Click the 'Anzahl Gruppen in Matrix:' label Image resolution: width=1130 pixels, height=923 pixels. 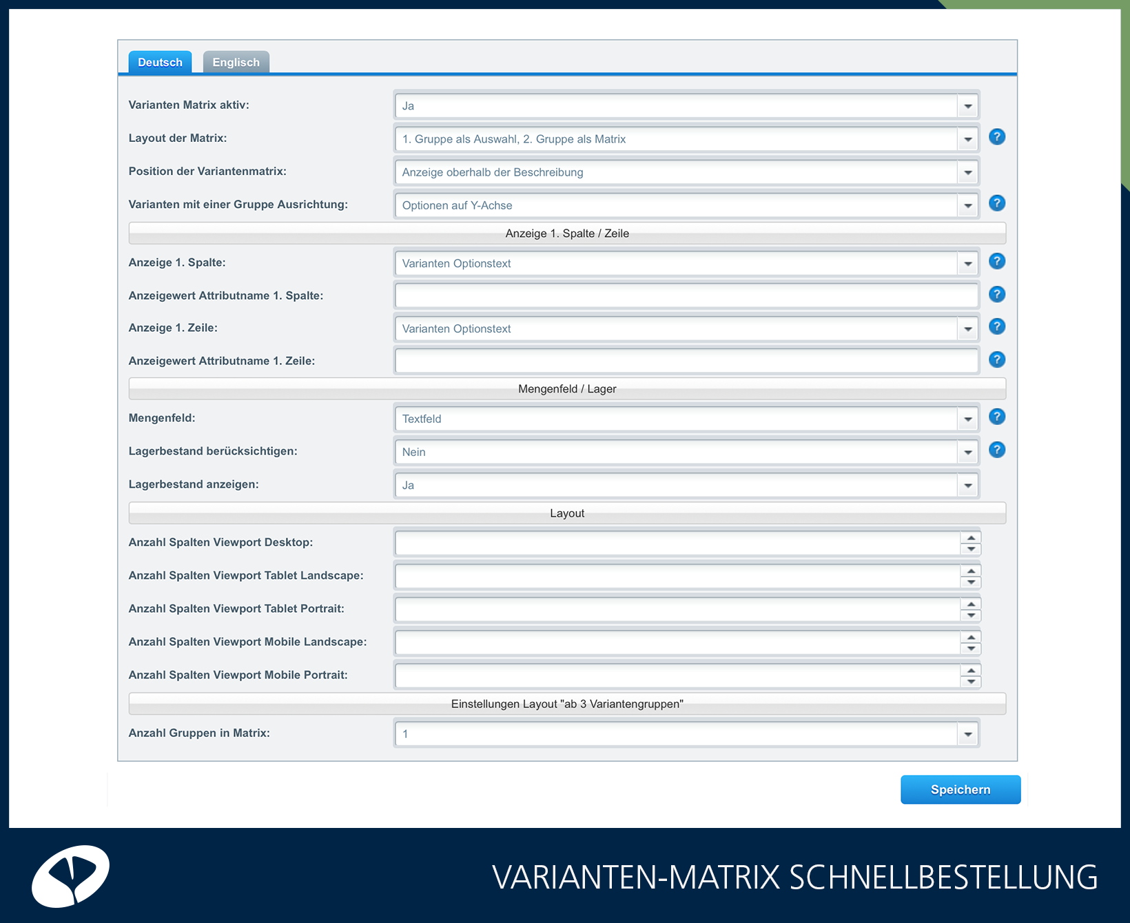pos(199,733)
